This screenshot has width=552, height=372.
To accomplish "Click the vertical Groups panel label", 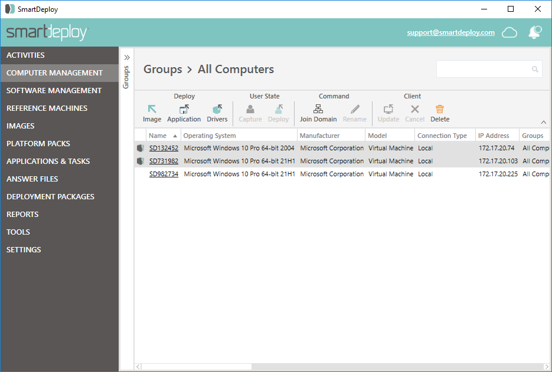I will coord(126,77).
